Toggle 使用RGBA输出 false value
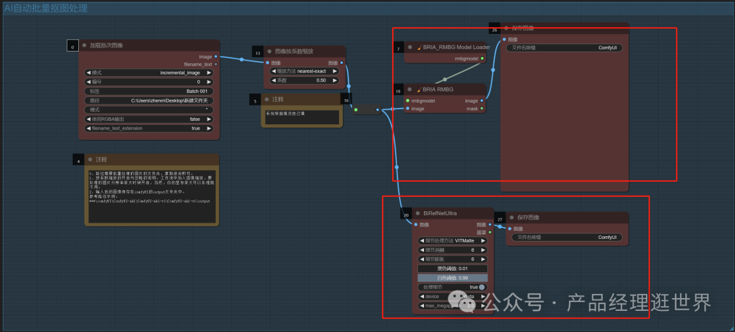735x332 pixels. [x=148, y=119]
